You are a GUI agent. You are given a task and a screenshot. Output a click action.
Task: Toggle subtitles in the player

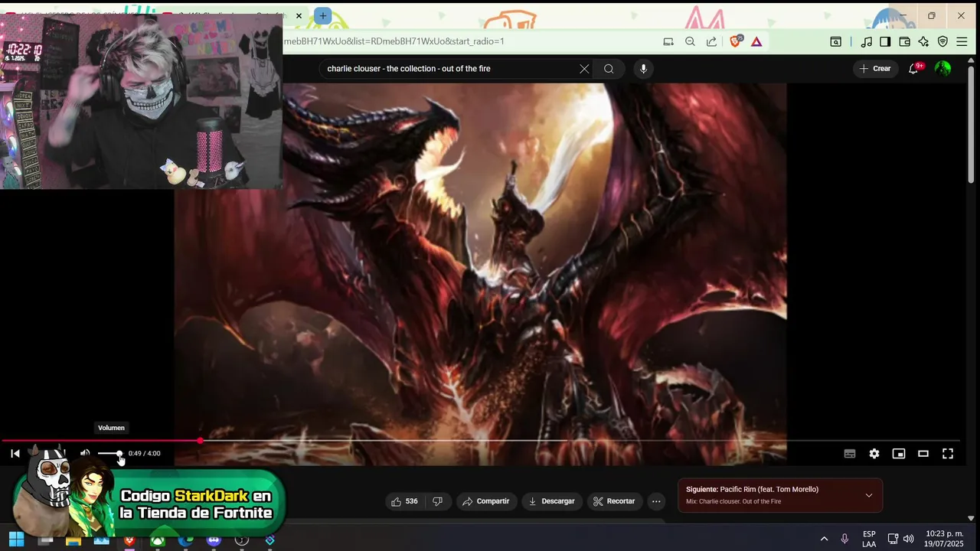[x=850, y=454]
